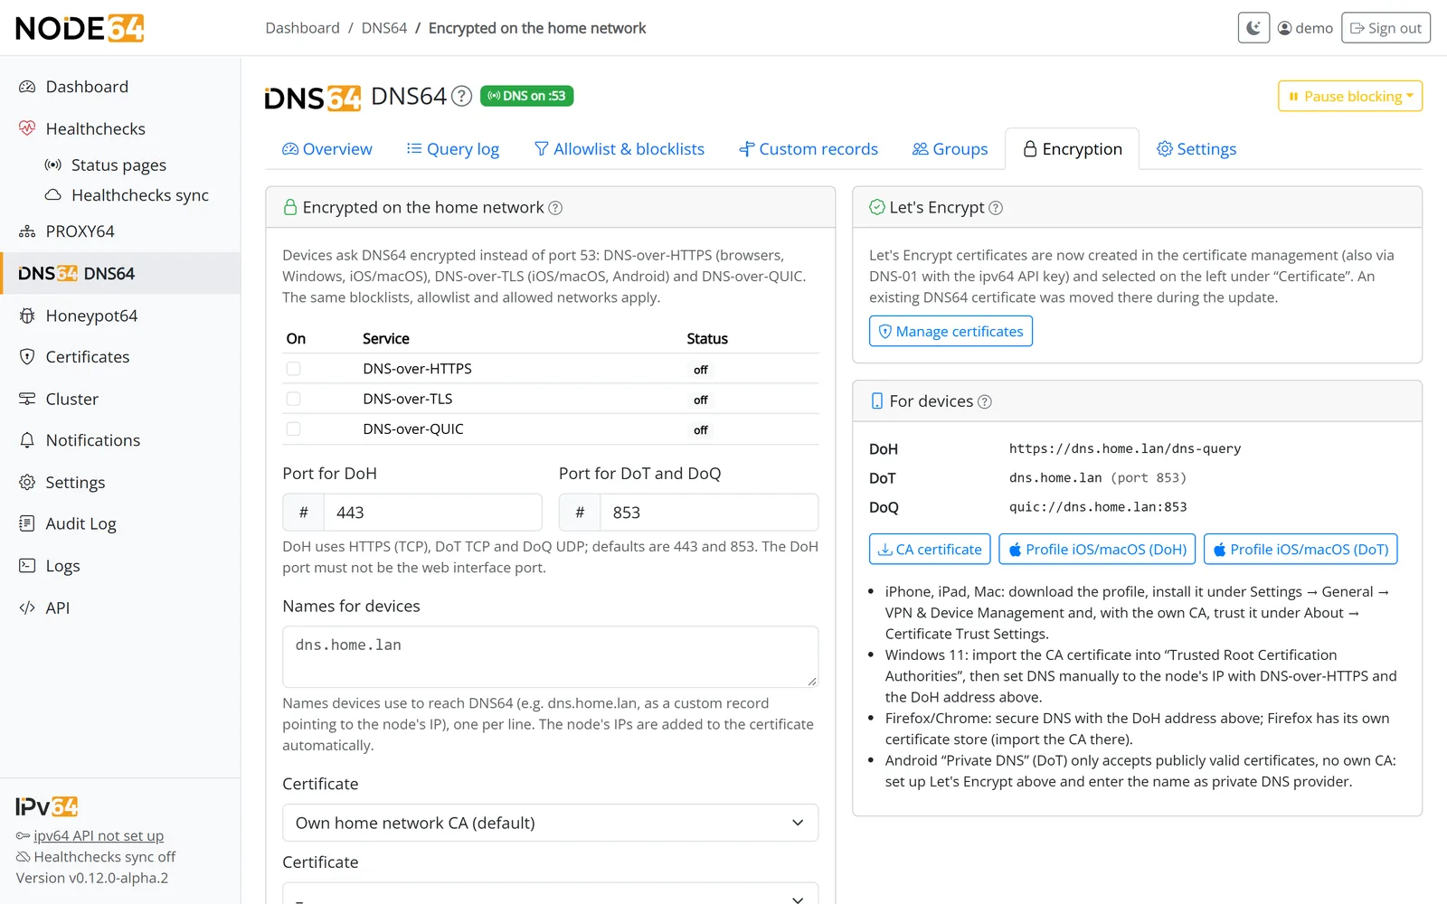Click Port for DoH input field
The image size is (1447, 904).
433,513
